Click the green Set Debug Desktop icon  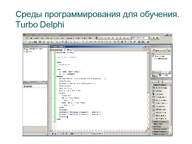158,38
